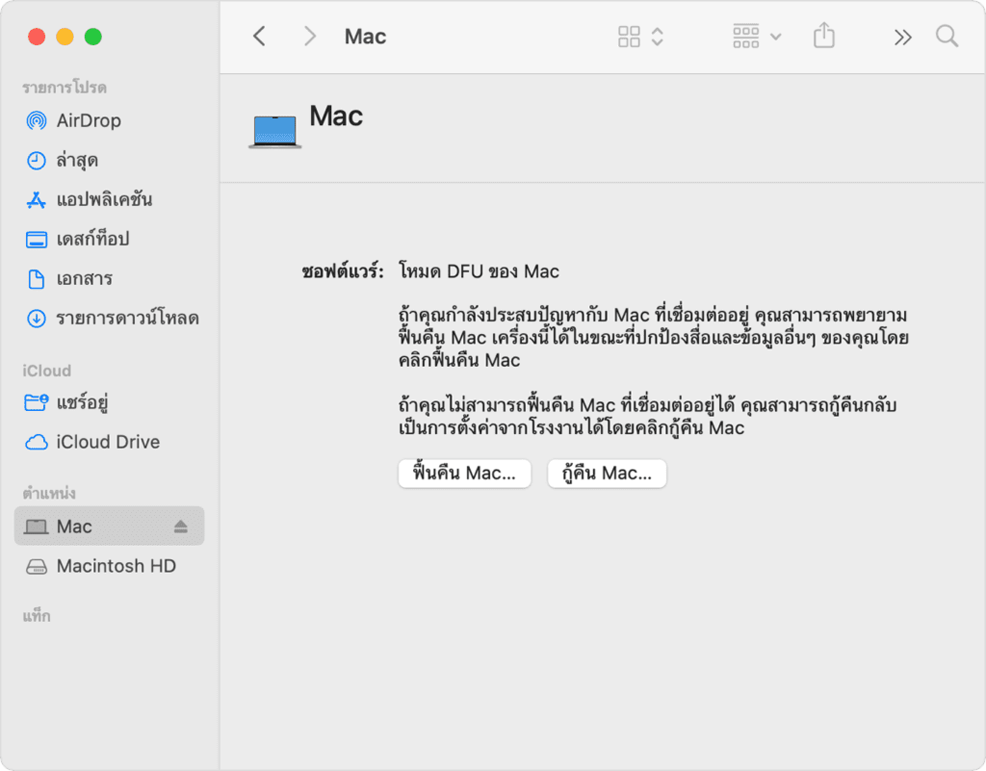Go forward with the right chevron

pyautogui.click(x=309, y=37)
